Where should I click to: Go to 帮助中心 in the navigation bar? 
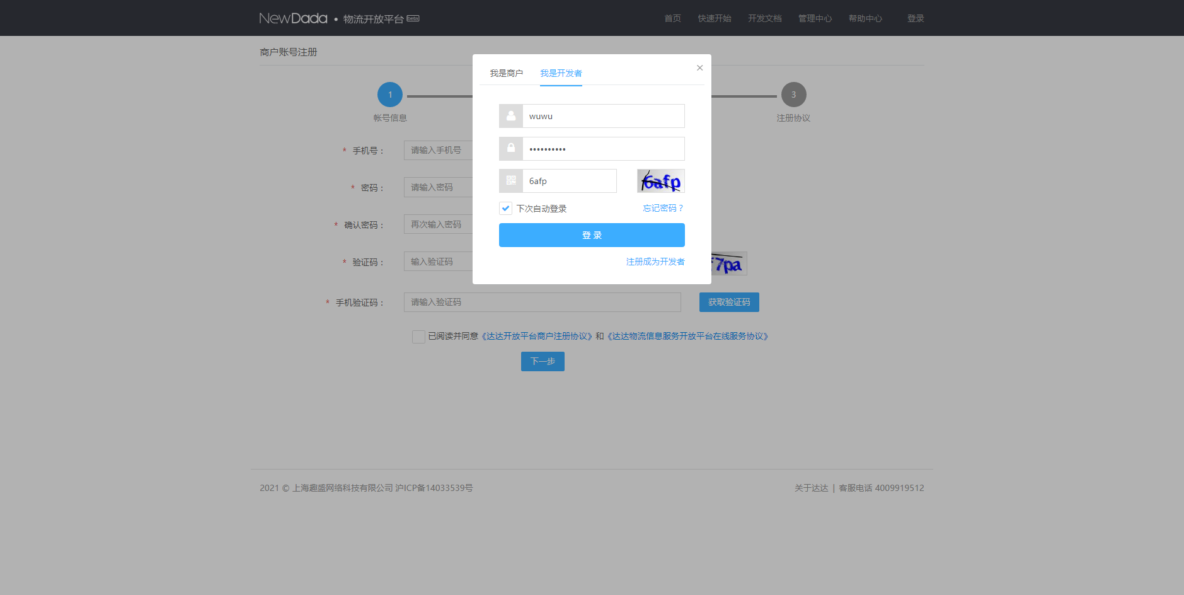865,18
